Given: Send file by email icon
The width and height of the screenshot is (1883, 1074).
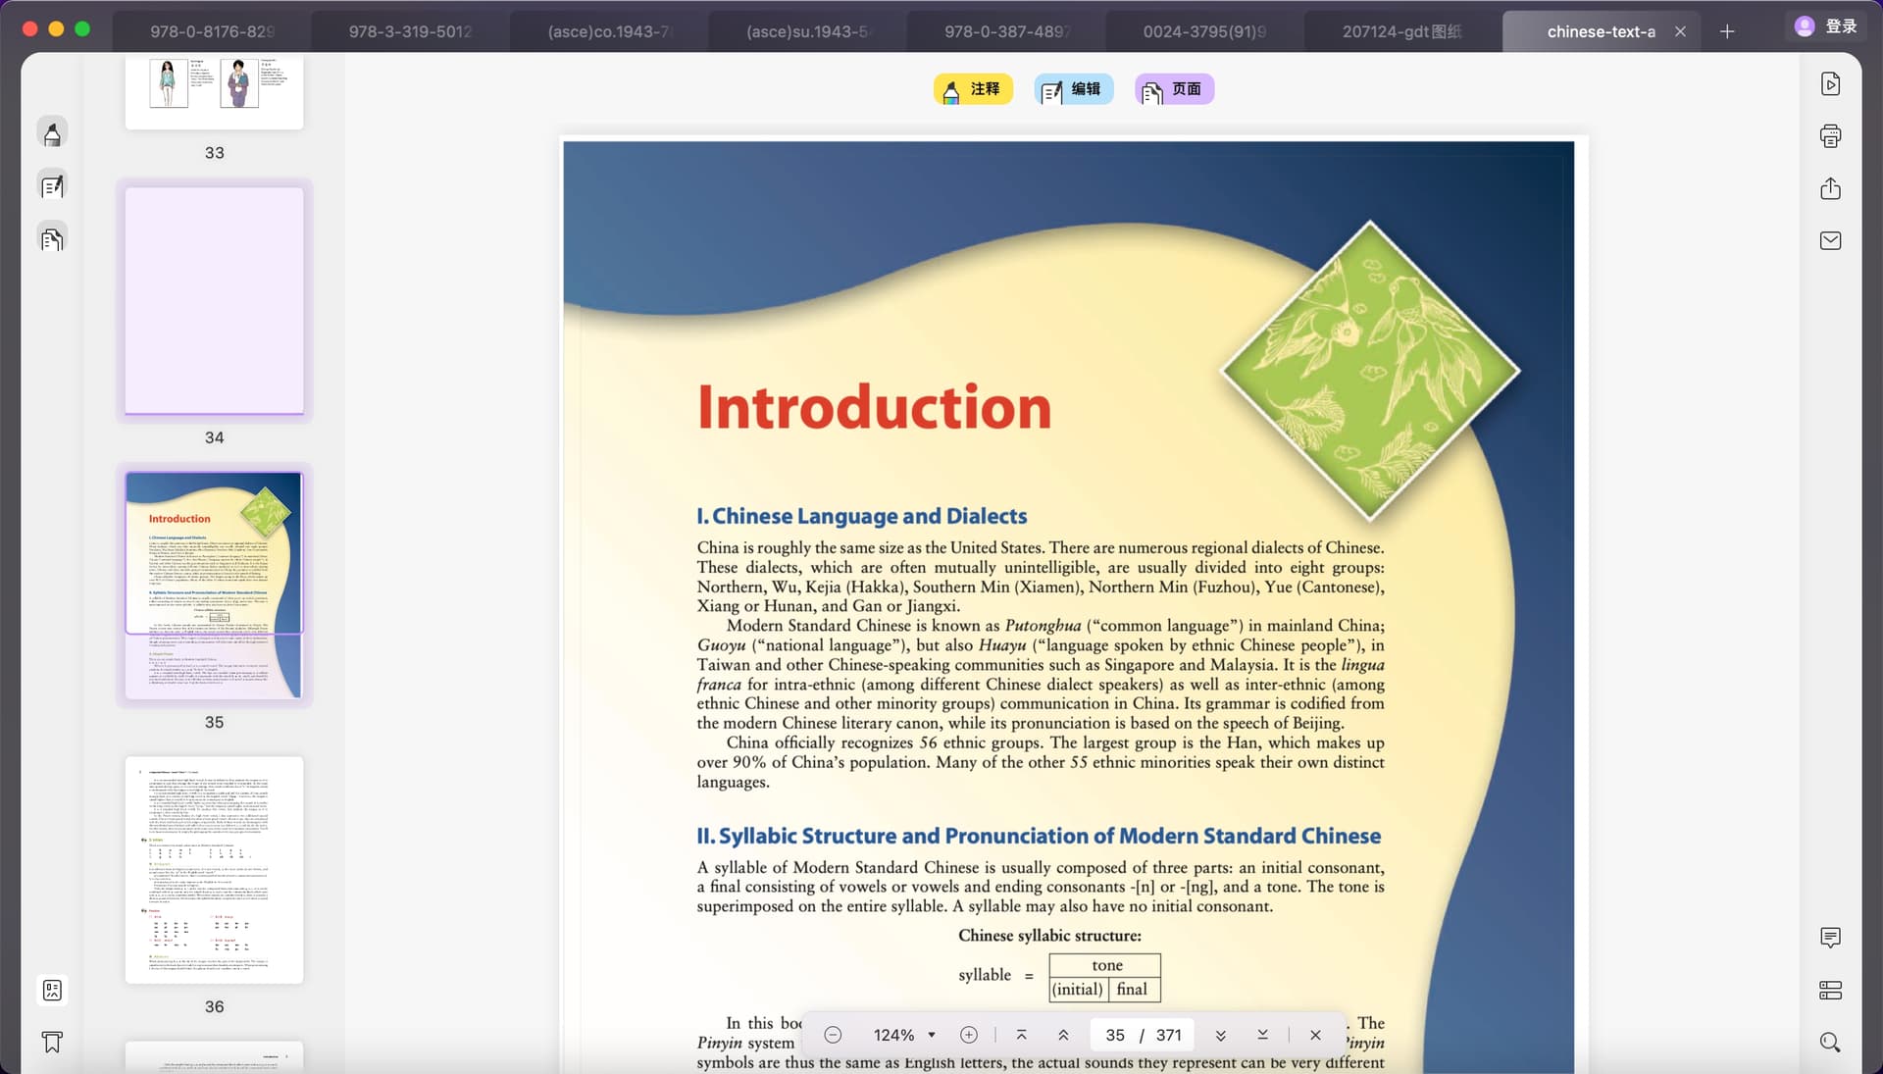Looking at the screenshot, I should click(x=1830, y=241).
